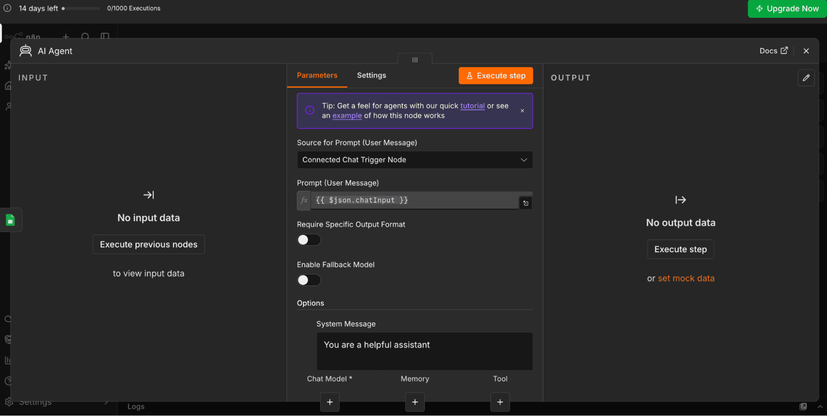Click the Options section heading
Screen dimensions: 827x416
tap(310, 303)
